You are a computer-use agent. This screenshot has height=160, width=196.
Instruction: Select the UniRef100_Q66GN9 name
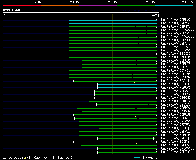coord(176,98)
